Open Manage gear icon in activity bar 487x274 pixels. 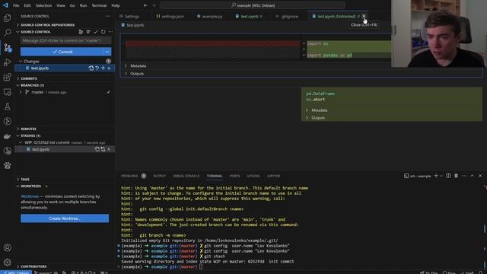coord(7,262)
